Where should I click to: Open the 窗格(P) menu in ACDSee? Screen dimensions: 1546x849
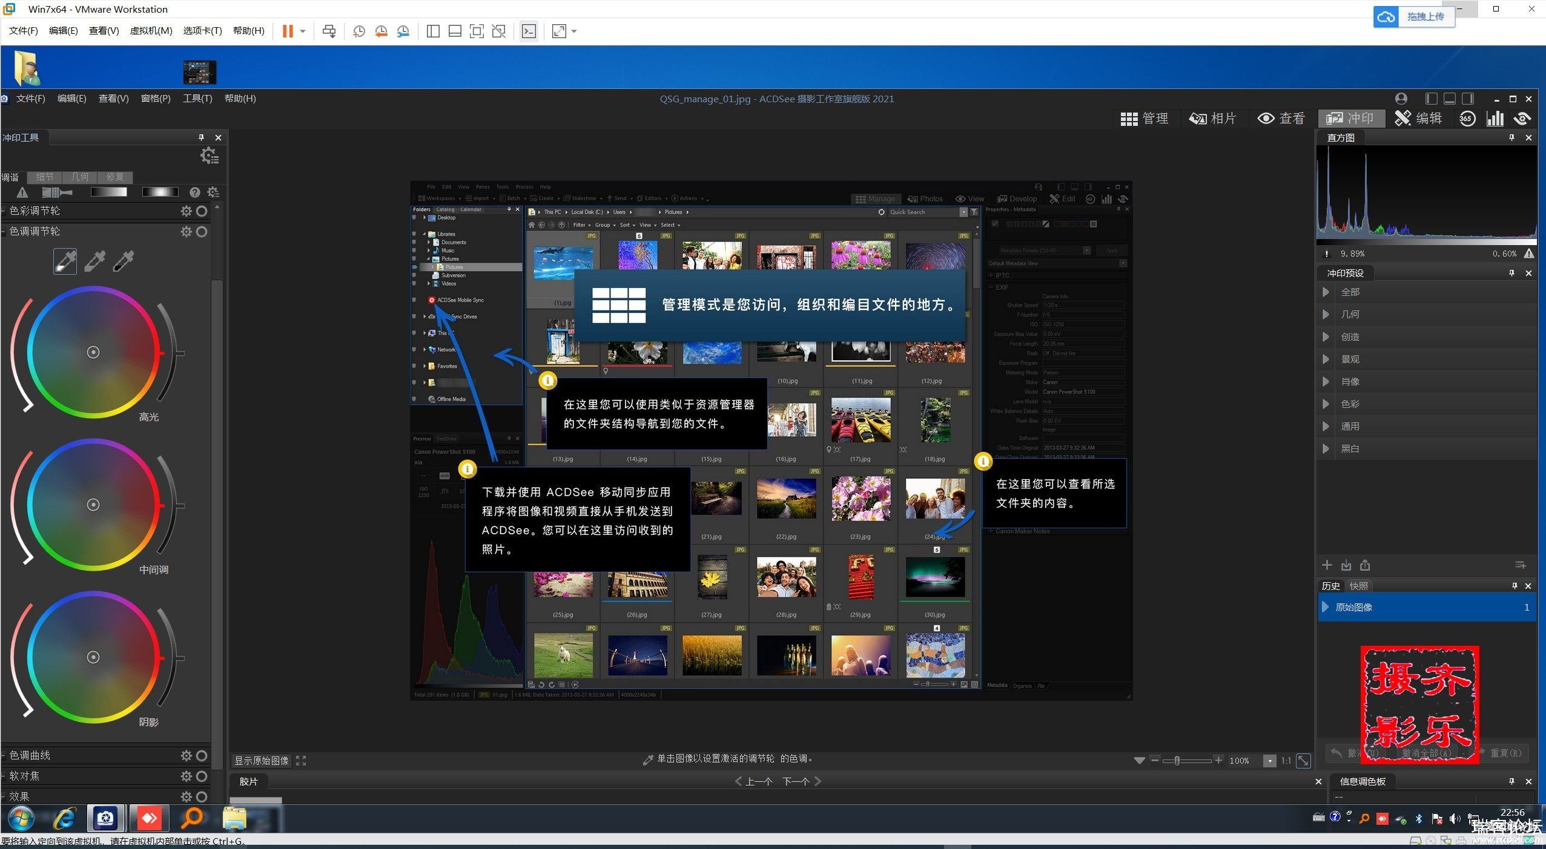(x=156, y=99)
